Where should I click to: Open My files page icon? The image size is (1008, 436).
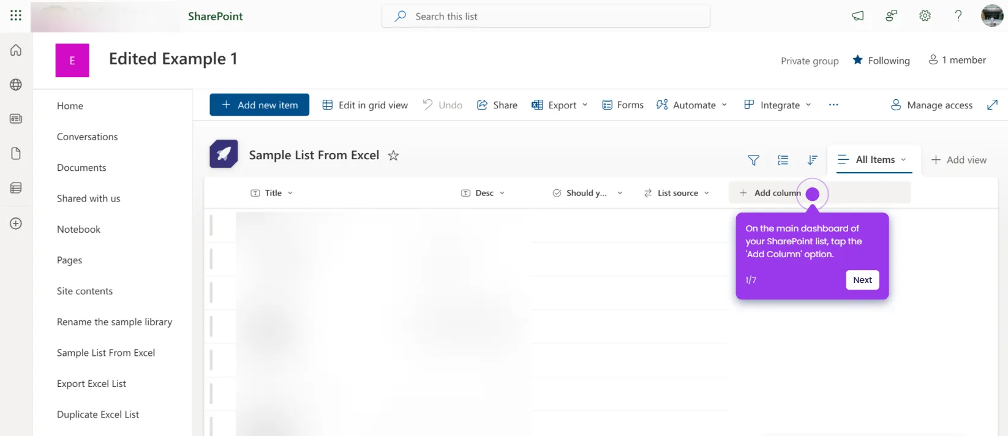pyautogui.click(x=16, y=153)
